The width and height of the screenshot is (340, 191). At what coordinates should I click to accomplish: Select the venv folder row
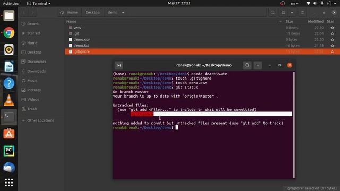202,28
